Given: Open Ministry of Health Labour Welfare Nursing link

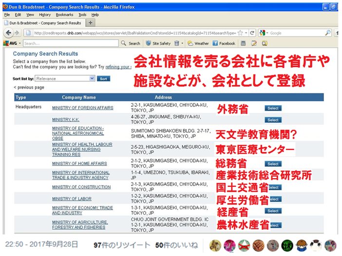Looking at the screenshot, I should click(x=82, y=149).
